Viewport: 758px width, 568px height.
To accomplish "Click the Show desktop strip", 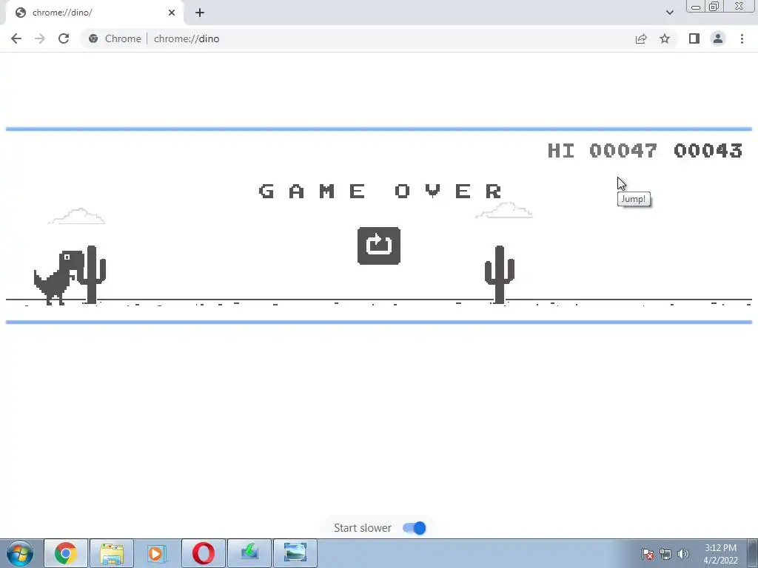I will (x=753, y=553).
